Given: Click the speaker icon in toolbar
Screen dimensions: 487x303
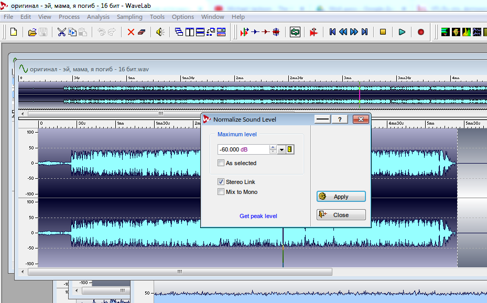Looking at the screenshot, I should pos(160,32).
